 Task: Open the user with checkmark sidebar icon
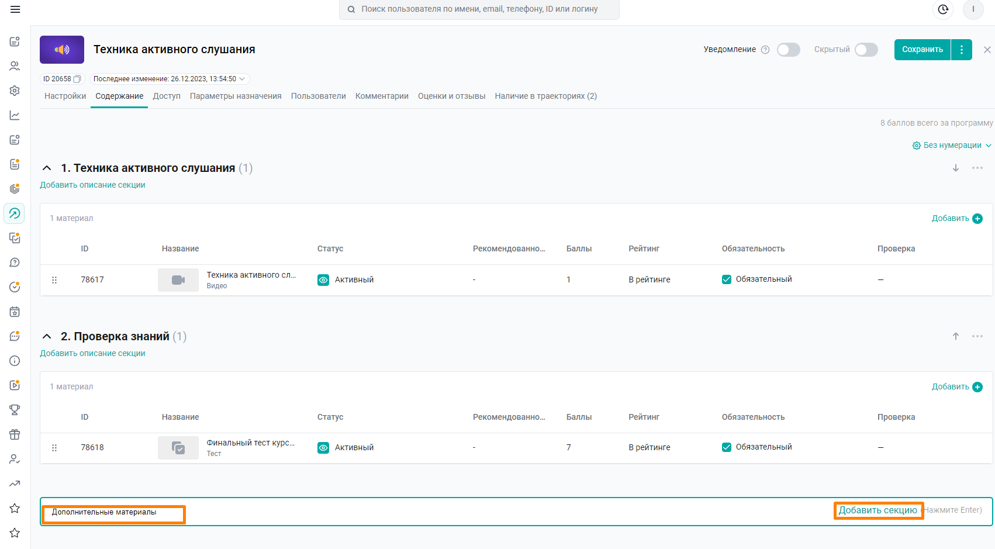click(x=15, y=459)
